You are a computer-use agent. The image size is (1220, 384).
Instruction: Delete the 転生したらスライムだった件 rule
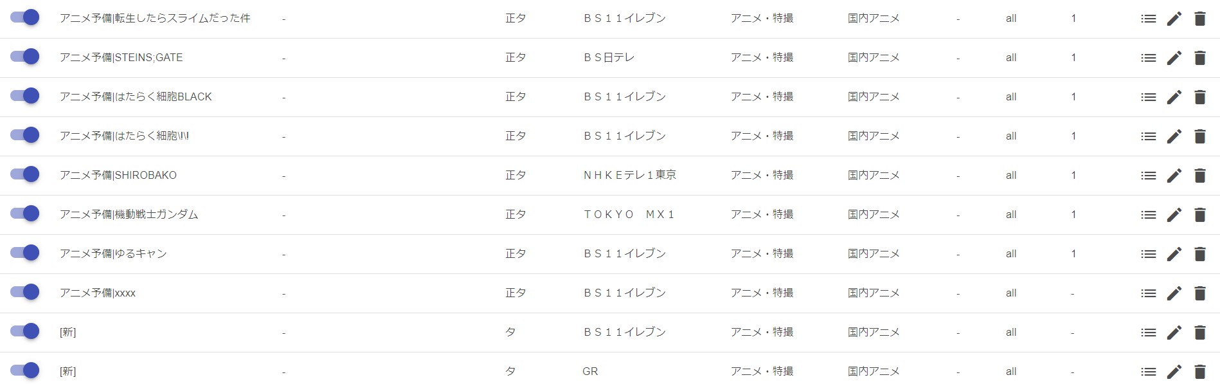click(x=1199, y=19)
